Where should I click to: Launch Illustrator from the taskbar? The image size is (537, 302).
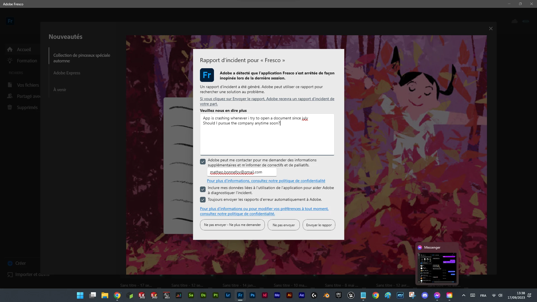(x=289, y=295)
